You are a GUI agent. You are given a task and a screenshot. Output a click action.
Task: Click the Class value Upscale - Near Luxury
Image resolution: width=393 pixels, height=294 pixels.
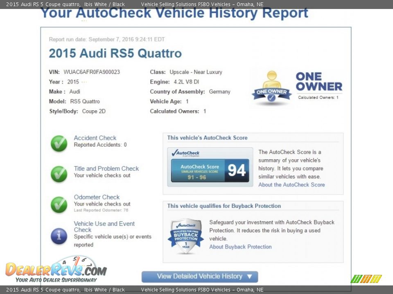click(x=196, y=72)
